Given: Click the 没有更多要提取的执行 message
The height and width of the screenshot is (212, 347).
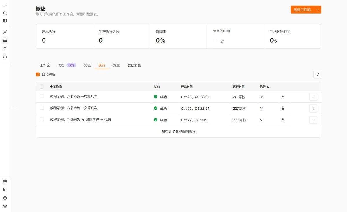Looking at the screenshot, I should tap(178, 132).
